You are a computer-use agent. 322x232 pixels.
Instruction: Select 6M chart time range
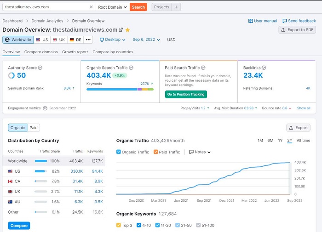(x=270, y=141)
